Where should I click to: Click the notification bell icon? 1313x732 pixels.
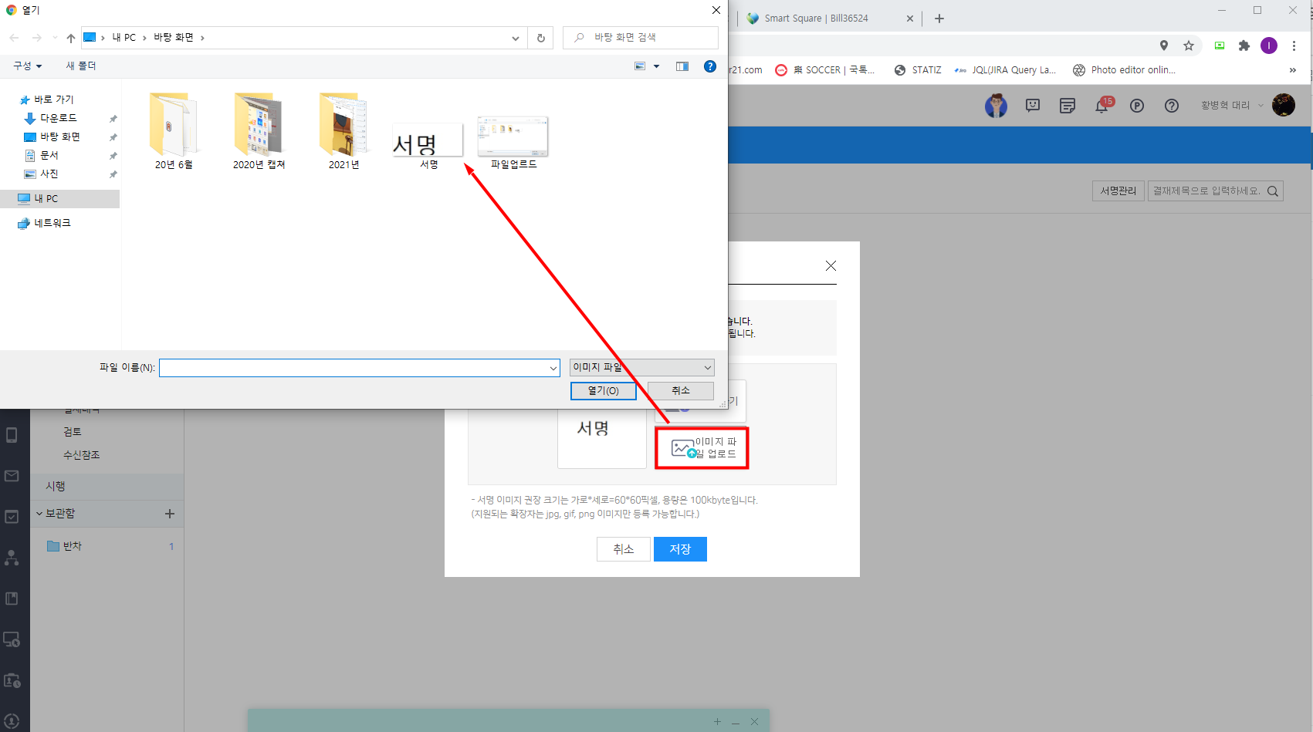pyautogui.click(x=1101, y=106)
